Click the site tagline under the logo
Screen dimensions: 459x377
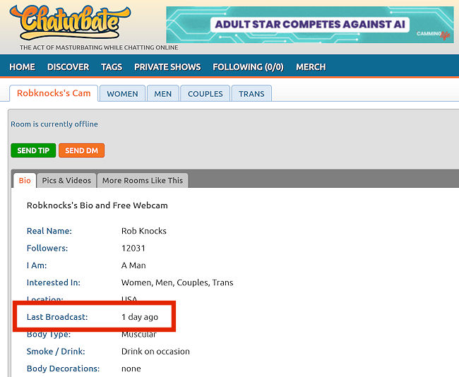(x=99, y=47)
